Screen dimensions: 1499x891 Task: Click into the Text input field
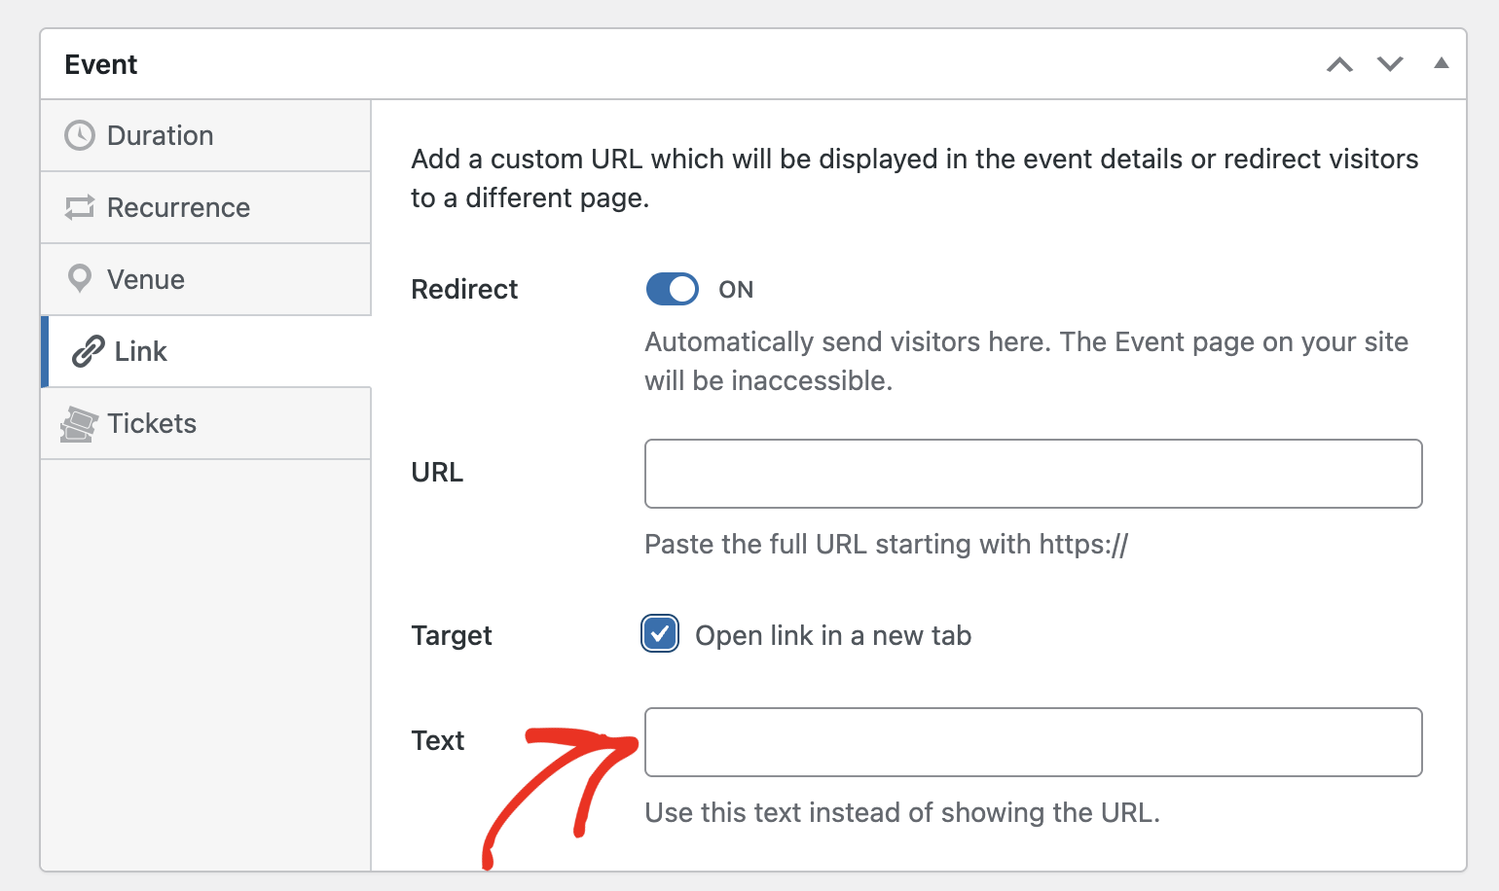coord(1034,742)
